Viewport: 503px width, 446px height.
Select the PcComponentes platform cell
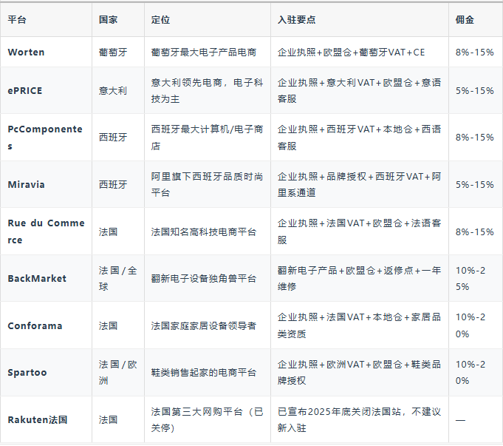(45, 138)
